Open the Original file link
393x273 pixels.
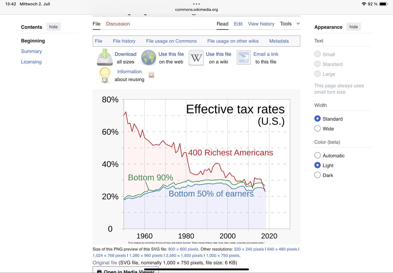coord(105,263)
